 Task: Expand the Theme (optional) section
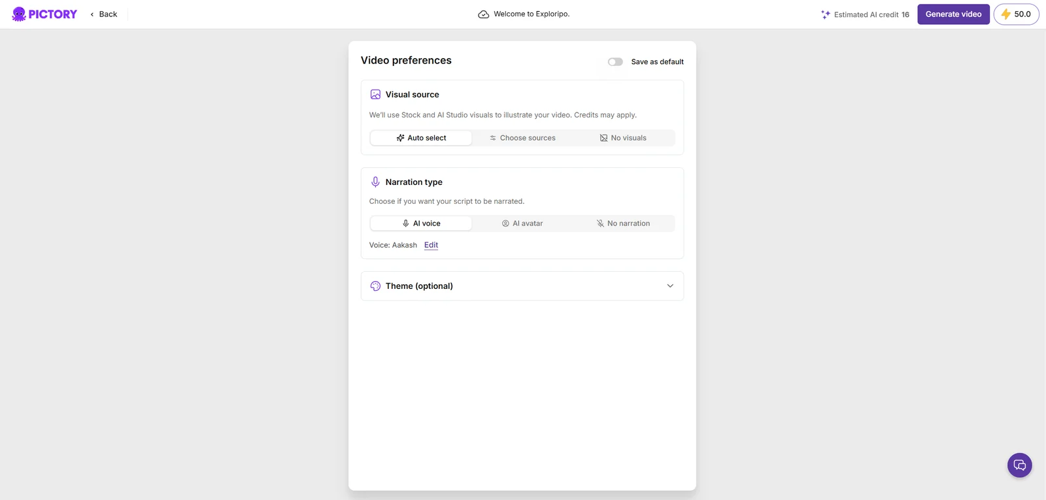tap(522, 286)
